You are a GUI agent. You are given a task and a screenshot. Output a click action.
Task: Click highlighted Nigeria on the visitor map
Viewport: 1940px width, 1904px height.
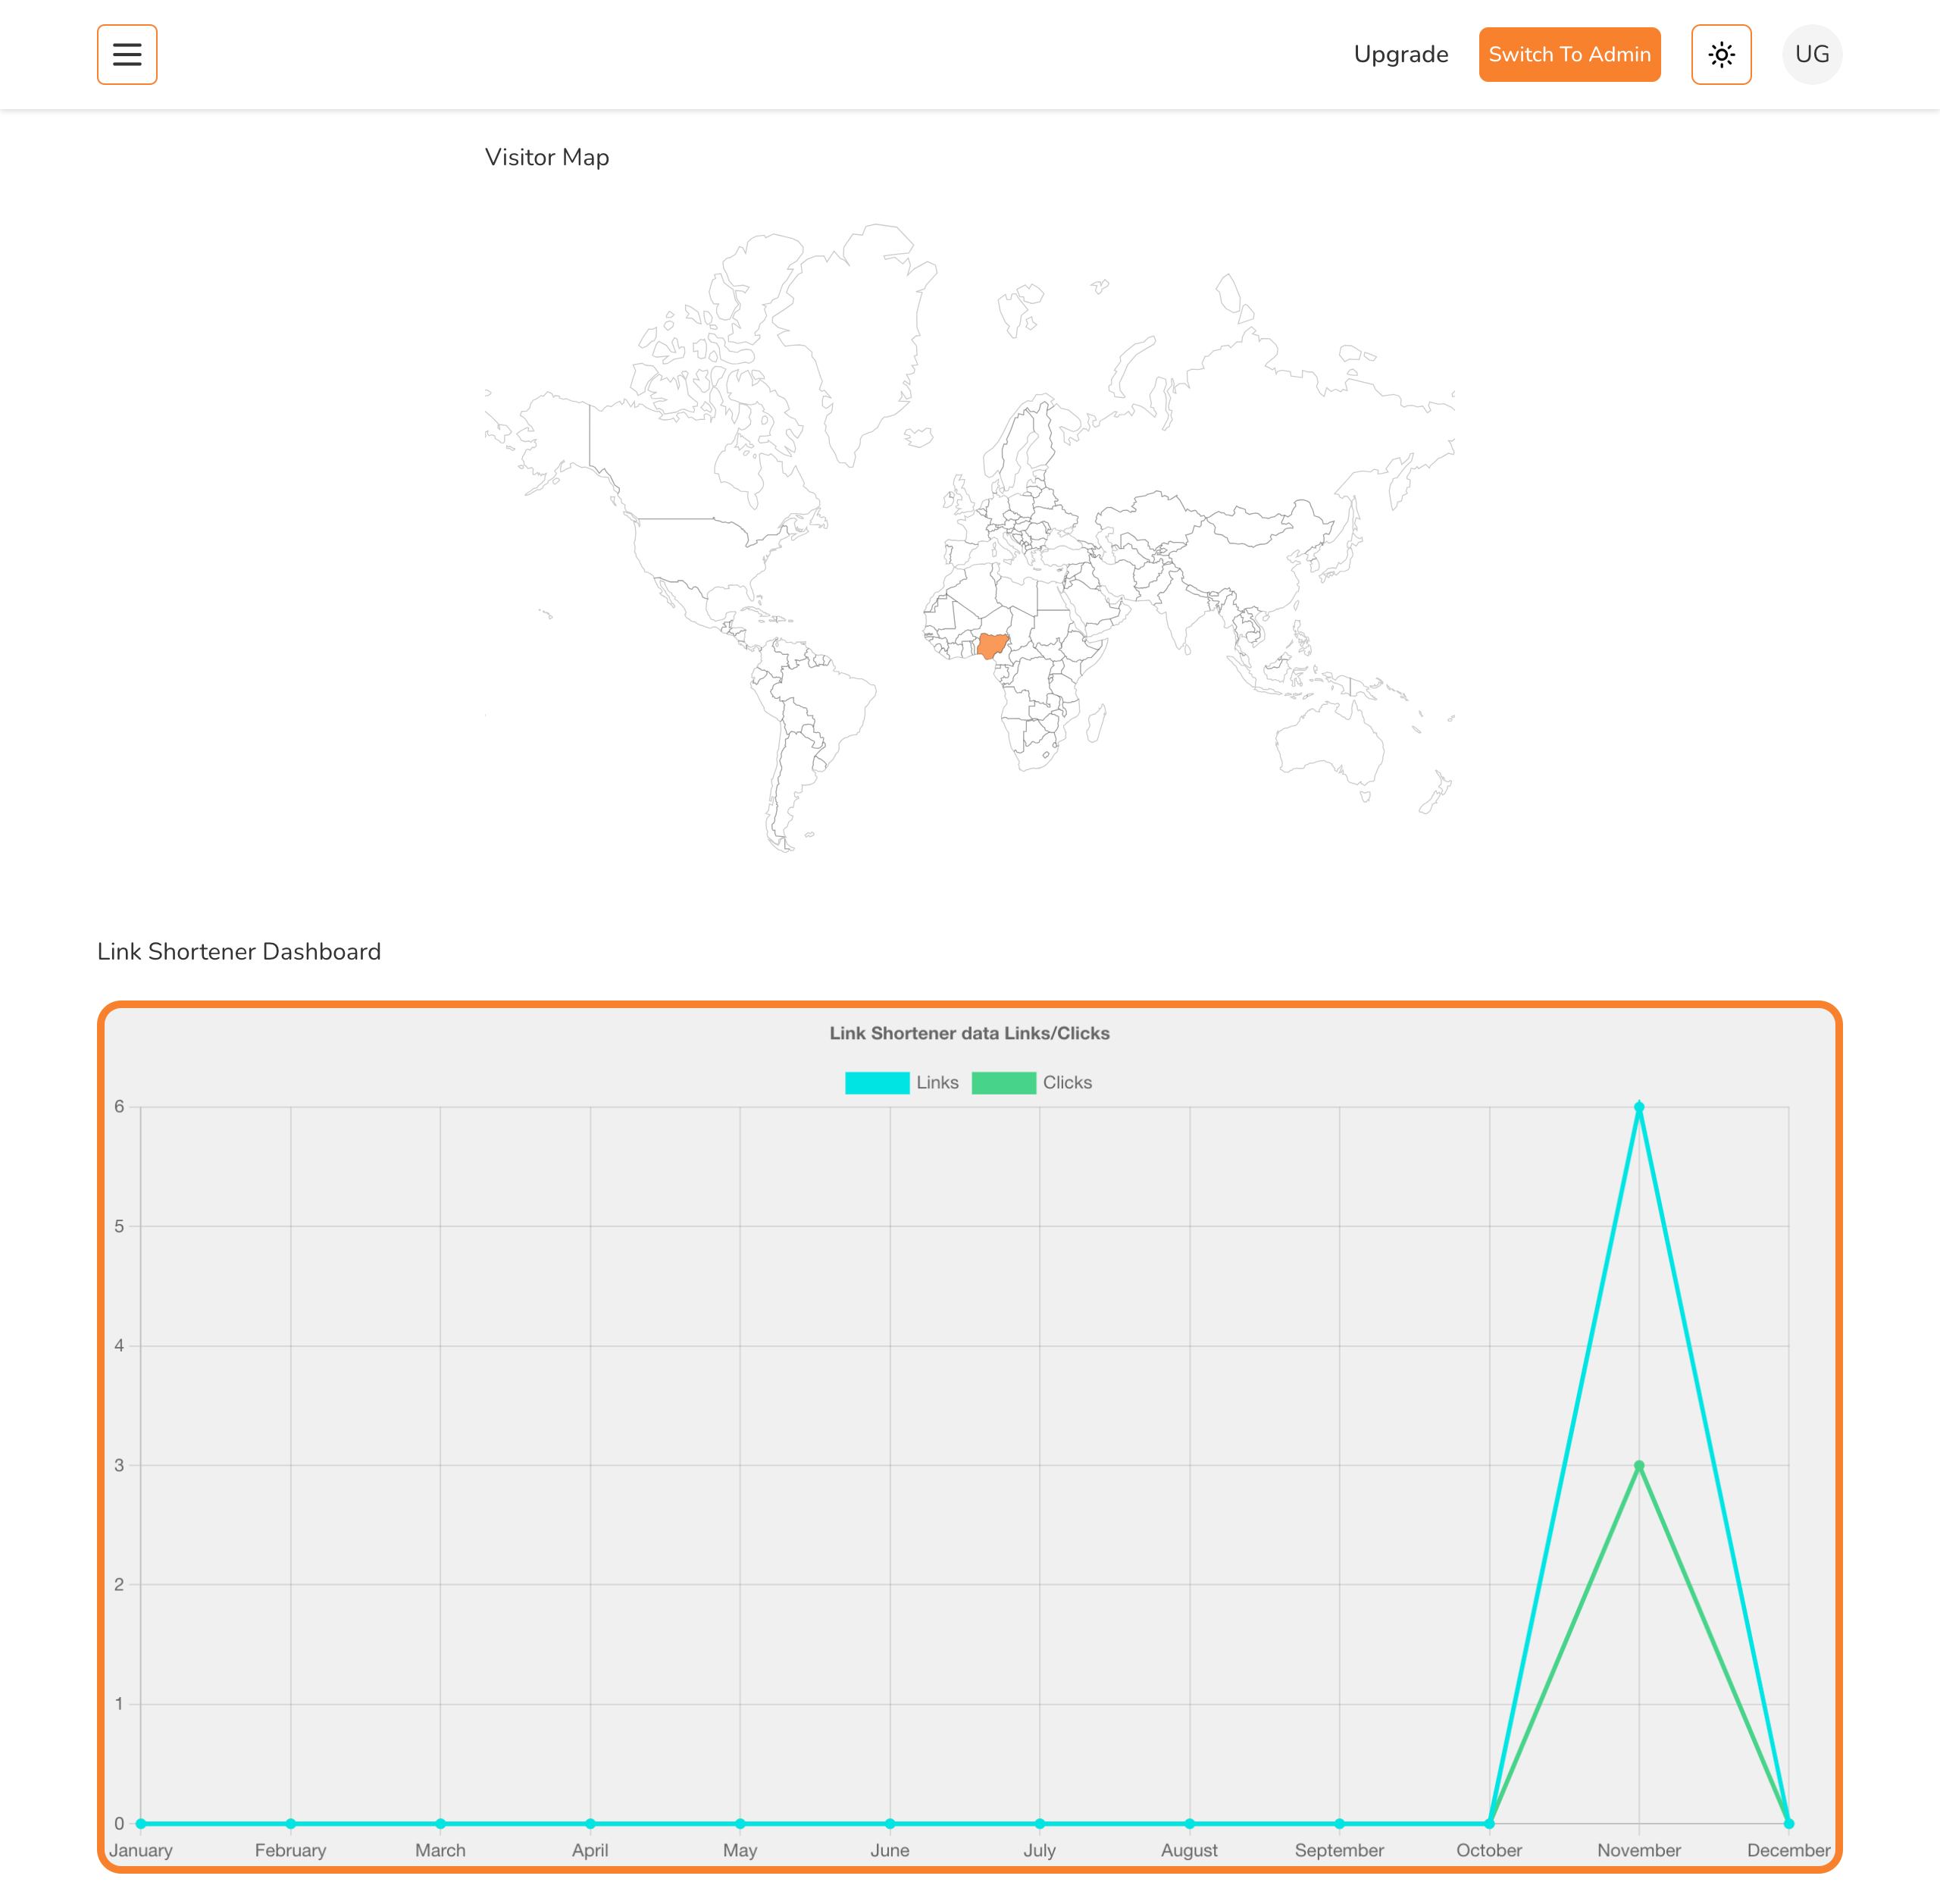[x=992, y=645]
